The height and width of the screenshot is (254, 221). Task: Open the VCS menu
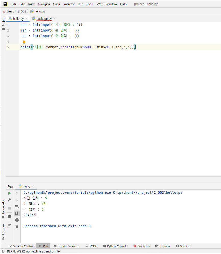tap(100, 4)
